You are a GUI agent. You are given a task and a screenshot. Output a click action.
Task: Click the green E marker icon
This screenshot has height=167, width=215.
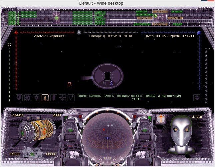coord(155,16)
